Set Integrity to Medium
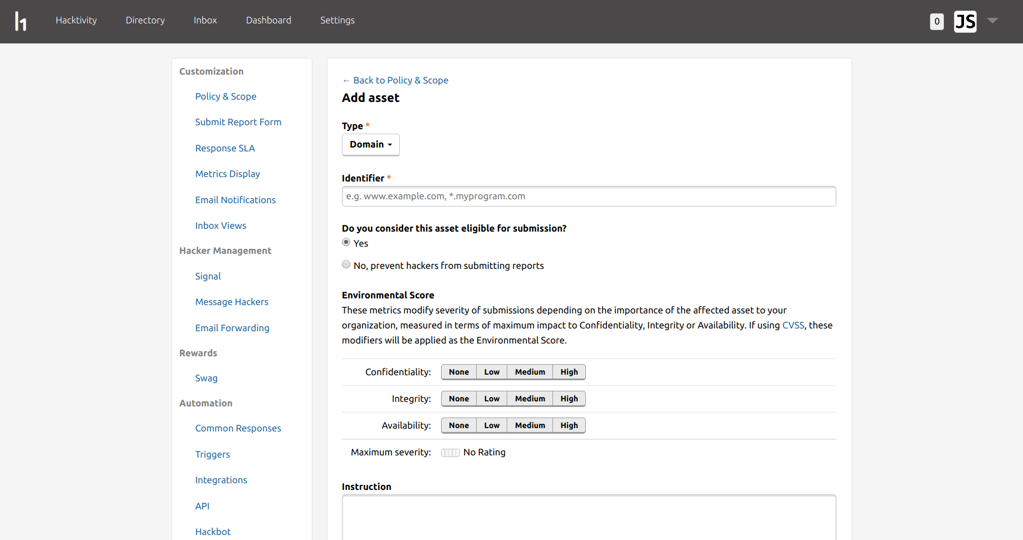 (530, 399)
